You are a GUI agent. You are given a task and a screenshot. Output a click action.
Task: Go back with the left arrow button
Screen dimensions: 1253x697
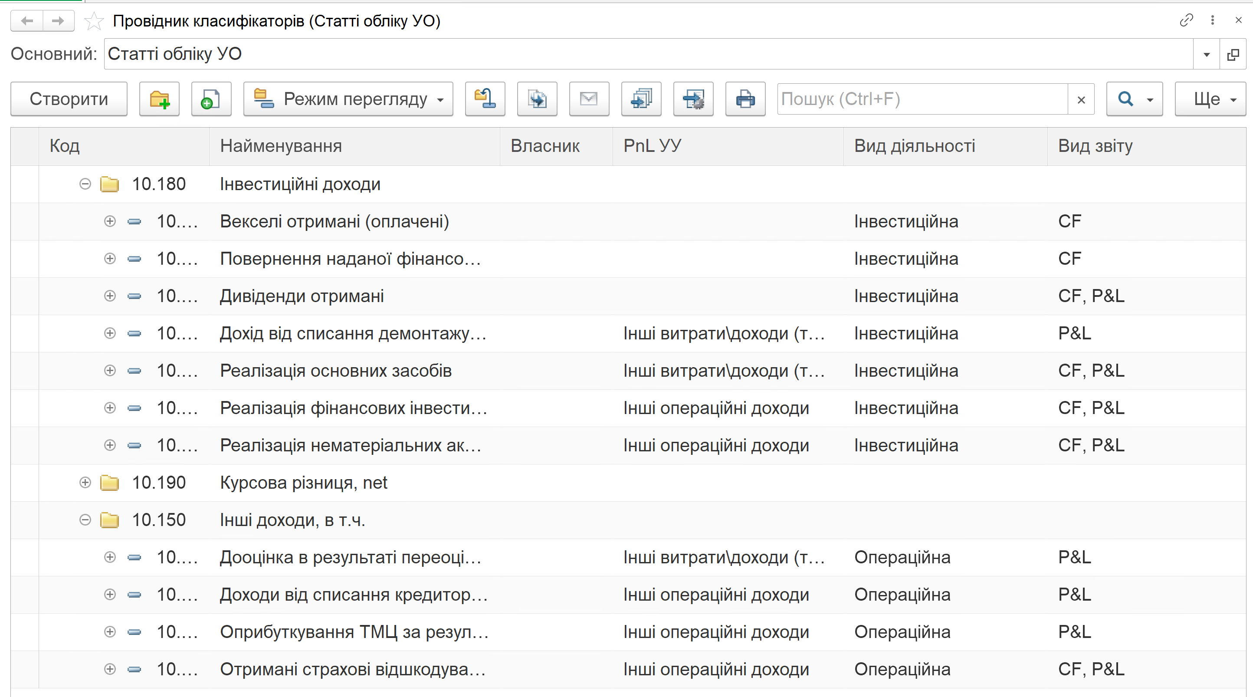pos(27,21)
